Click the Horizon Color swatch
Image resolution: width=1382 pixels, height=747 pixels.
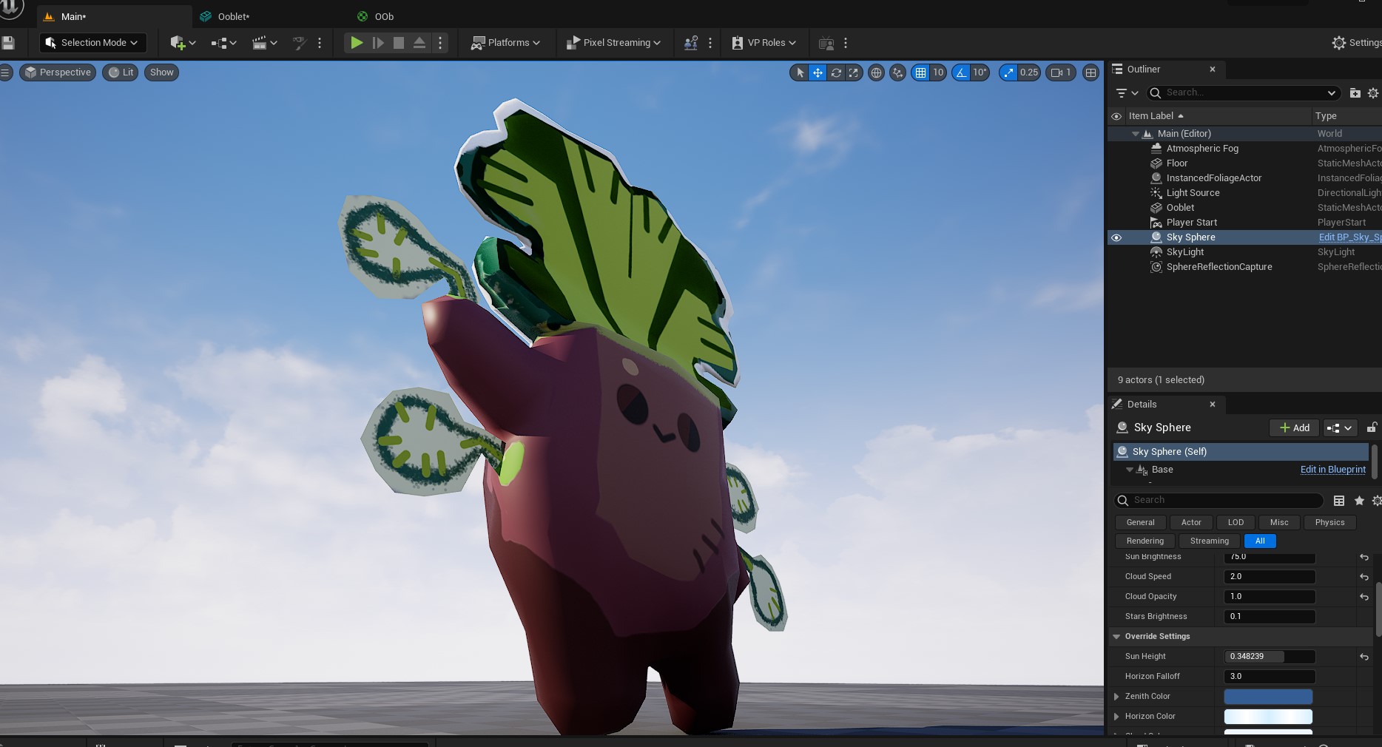point(1267,716)
